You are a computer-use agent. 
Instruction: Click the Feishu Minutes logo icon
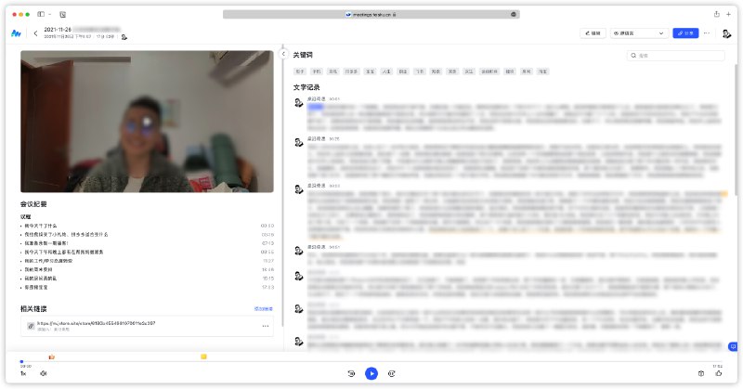point(16,33)
